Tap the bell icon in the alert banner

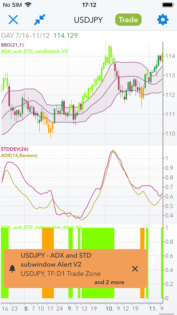click(x=13, y=269)
